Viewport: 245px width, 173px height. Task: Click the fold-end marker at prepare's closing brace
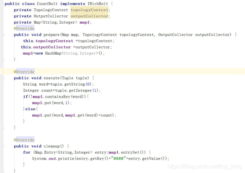click(3, 60)
